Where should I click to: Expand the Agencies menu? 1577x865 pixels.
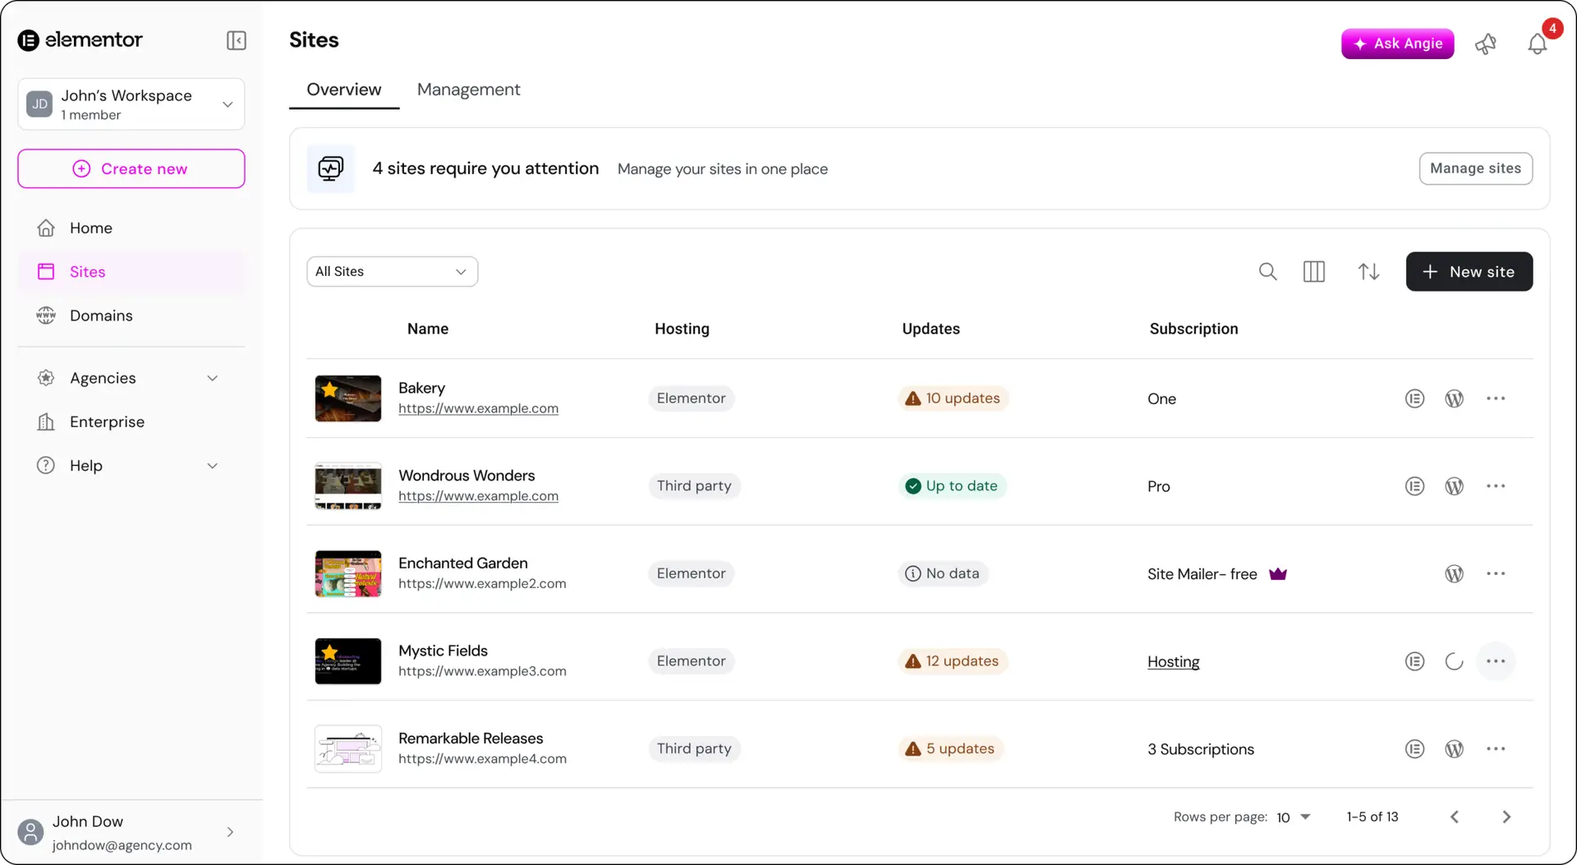(131, 378)
